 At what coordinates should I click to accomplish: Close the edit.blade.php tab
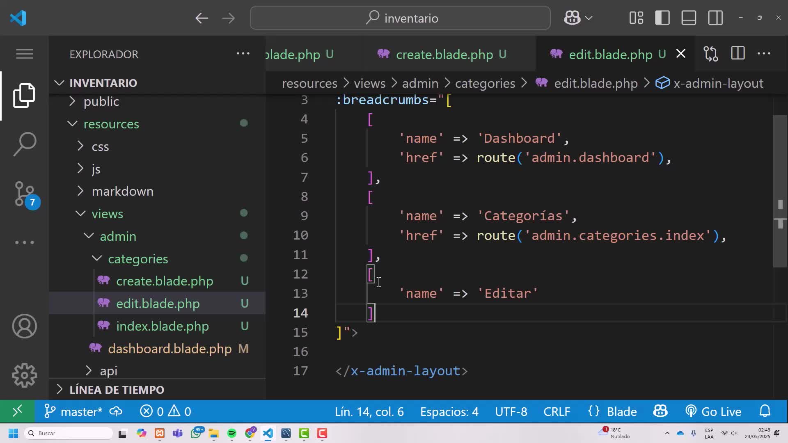[681, 54]
